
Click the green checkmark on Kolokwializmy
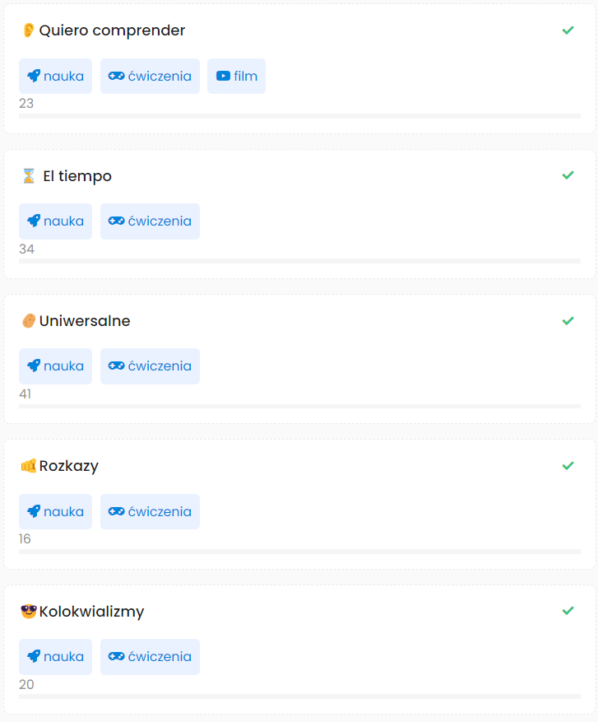(x=568, y=611)
